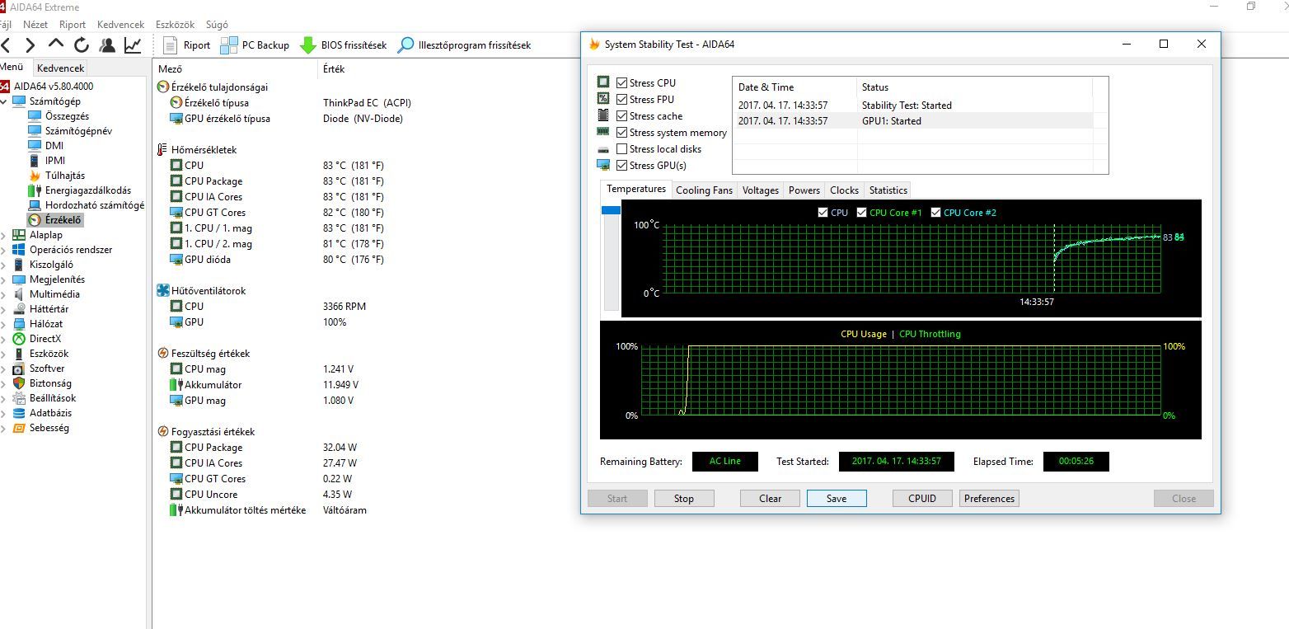Toggle the Stress CPU checkbox
1289x629 pixels.
point(621,83)
